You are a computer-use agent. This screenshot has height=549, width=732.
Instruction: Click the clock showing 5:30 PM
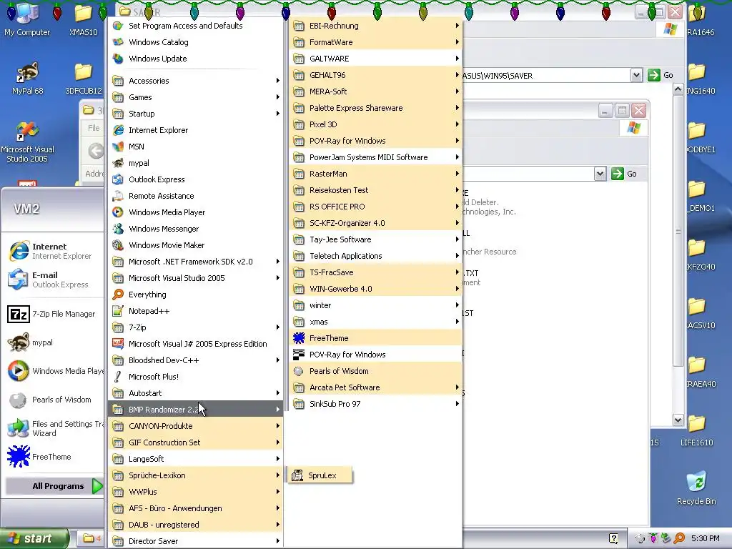[705, 538]
